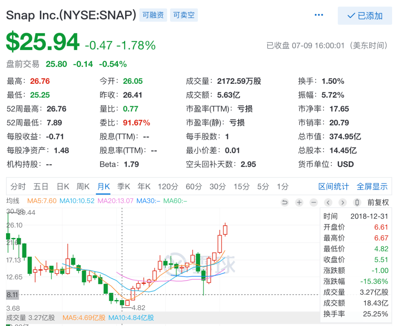Switch to the 30分 chart
Screen dimensions: 406x326
pos(218,187)
